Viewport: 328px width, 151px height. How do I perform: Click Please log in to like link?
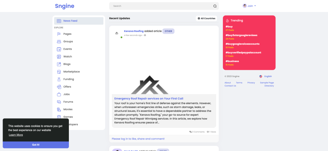138,139
